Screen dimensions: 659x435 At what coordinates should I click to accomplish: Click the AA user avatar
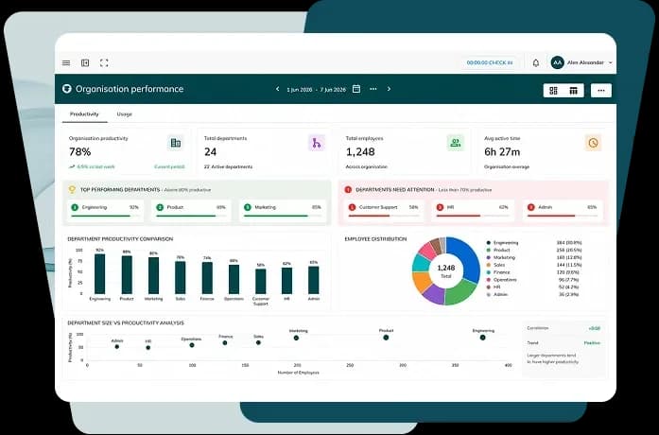click(557, 62)
